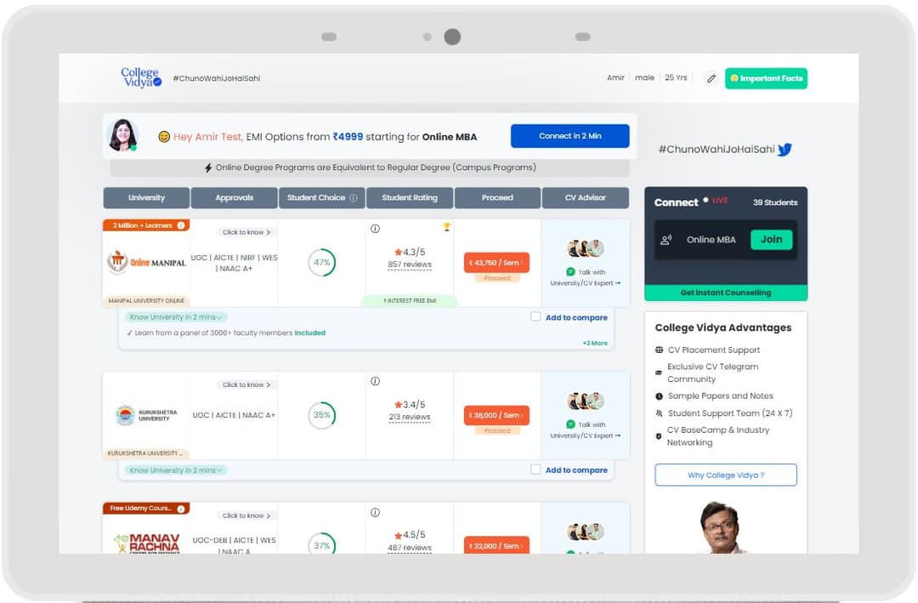Open info icon on Free Udemy Course badge
The width and height of the screenshot is (918, 603).
pyautogui.click(x=181, y=509)
